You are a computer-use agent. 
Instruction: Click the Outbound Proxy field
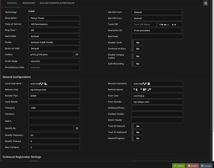157,108
